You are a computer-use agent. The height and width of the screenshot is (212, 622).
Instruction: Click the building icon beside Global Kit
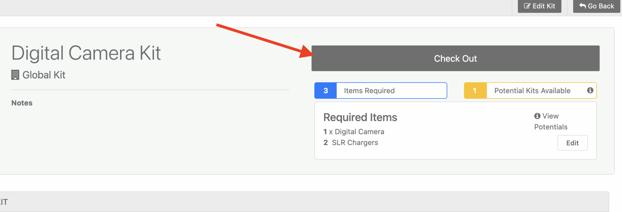tap(15, 75)
